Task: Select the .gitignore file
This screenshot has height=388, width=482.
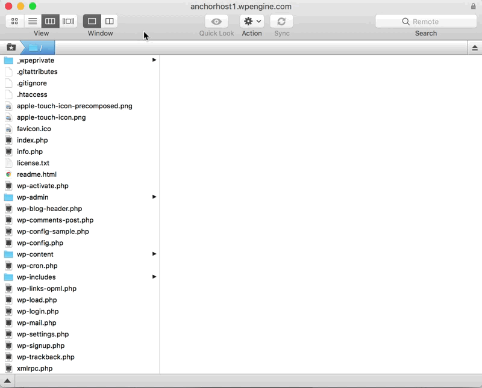Action: [x=80, y=83]
